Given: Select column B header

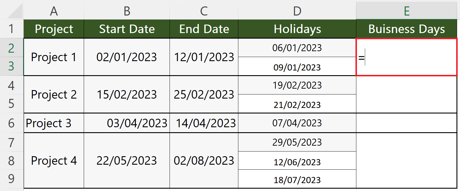Looking at the screenshot, I should tap(126, 11).
